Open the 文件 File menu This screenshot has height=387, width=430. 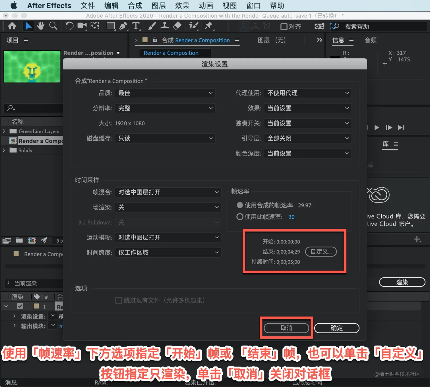tap(88, 6)
